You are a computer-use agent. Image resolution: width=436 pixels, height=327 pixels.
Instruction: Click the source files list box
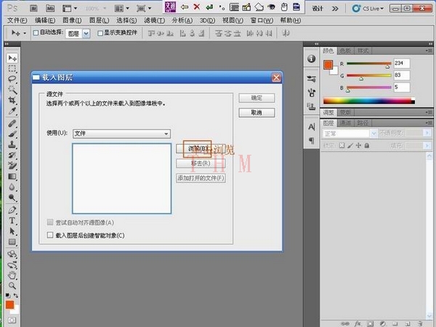coord(122,179)
